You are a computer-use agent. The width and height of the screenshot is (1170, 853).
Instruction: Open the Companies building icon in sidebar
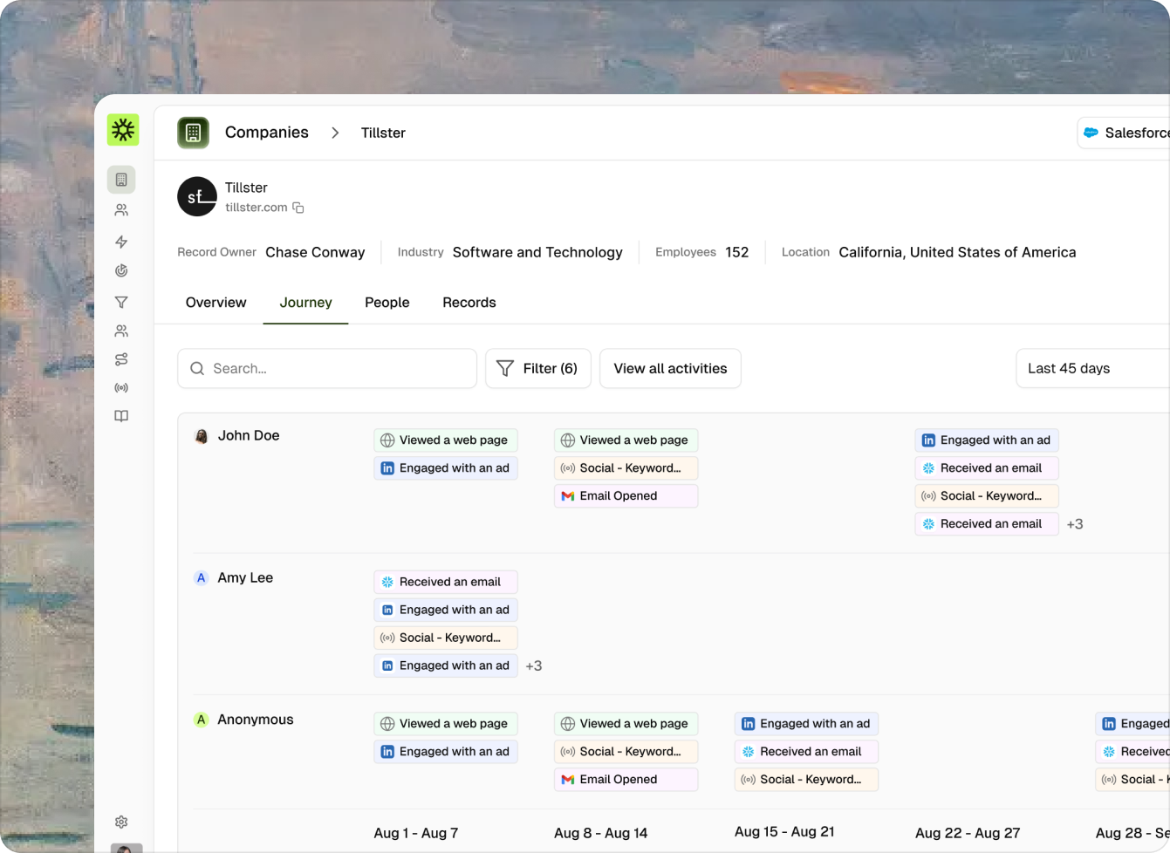coord(121,180)
